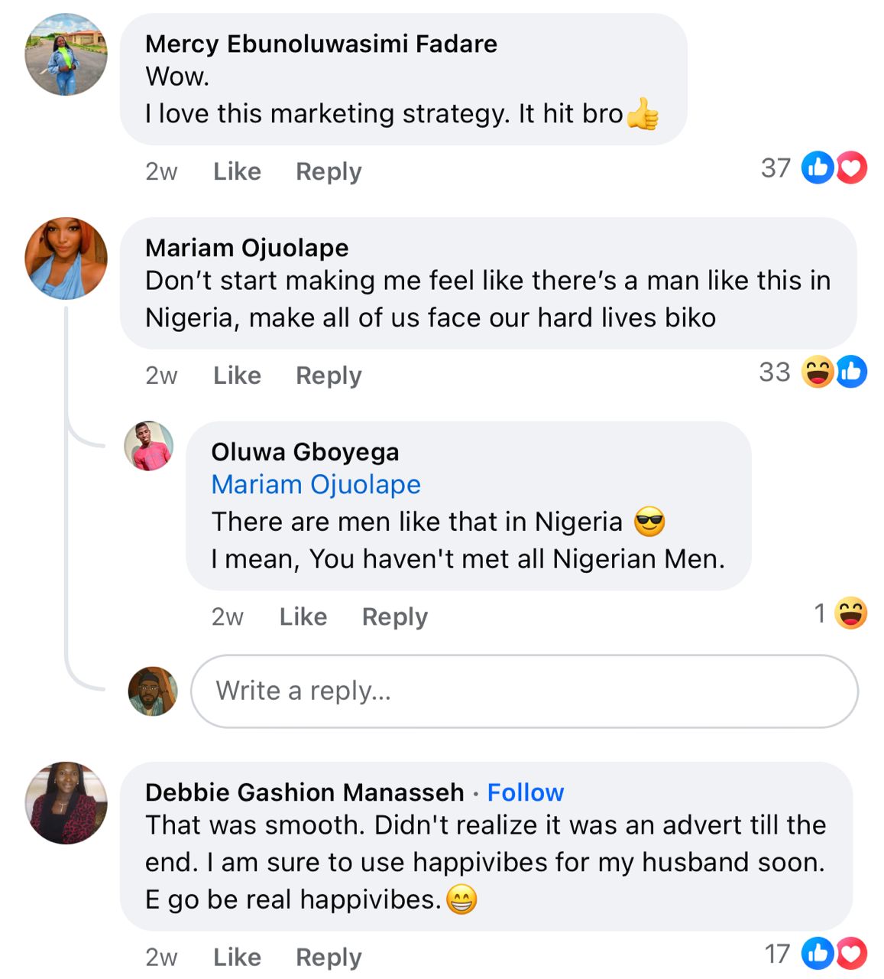The height and width of the screenshot is (979, 884).
Task: Reply to Mariam Ojuolape's comment
Action: (x=329, y=376)
